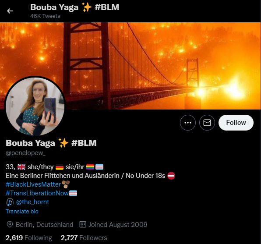Click the location pin icon

[x=10, y=225]
